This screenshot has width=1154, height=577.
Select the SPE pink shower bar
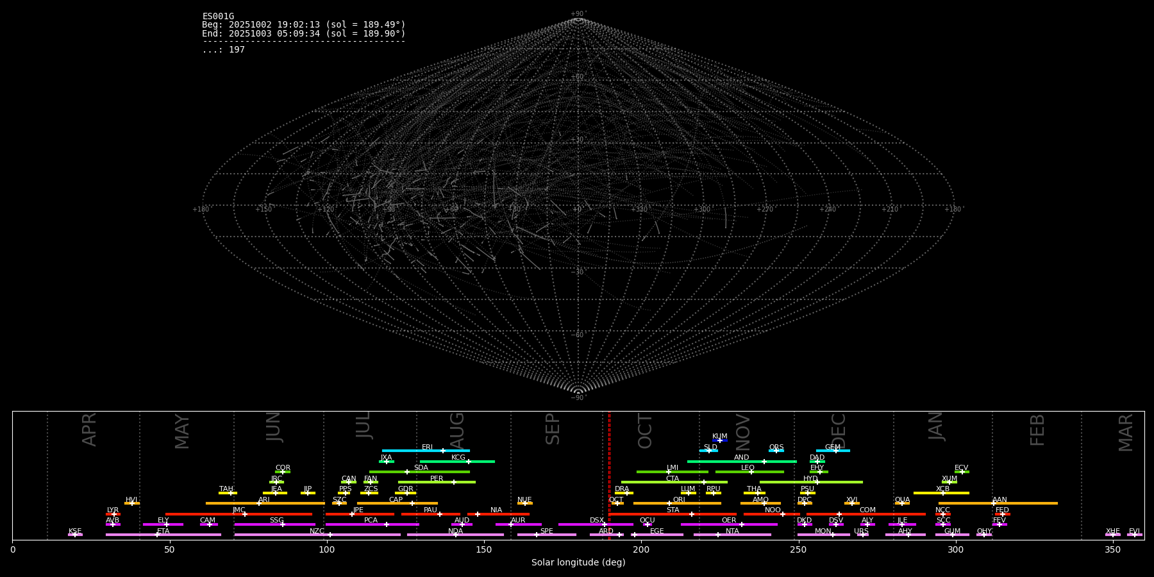coord(547,535)
